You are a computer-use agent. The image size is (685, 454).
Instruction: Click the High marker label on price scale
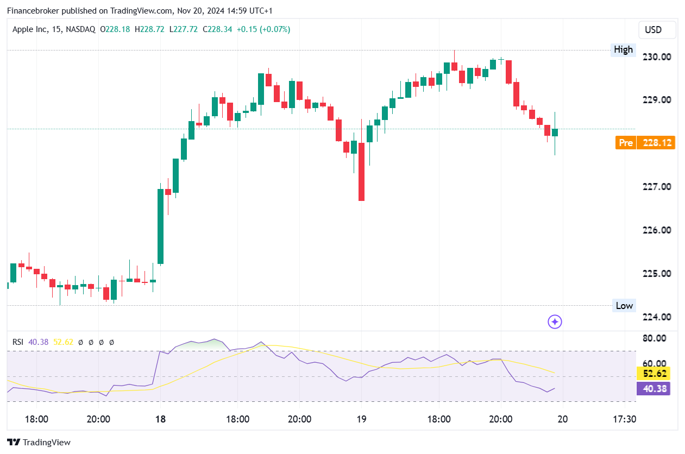click(623, 49)
